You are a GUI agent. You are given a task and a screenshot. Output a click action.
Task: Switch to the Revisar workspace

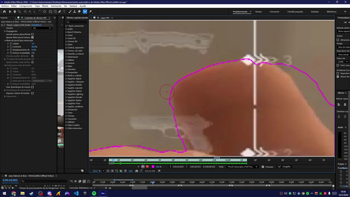[x=258, y=12]
